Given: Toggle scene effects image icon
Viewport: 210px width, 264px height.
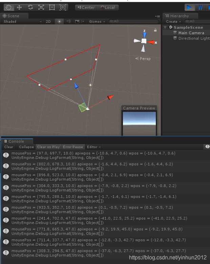Looking at the screenshot, I should pyautogui.click(x=77, y=22).
